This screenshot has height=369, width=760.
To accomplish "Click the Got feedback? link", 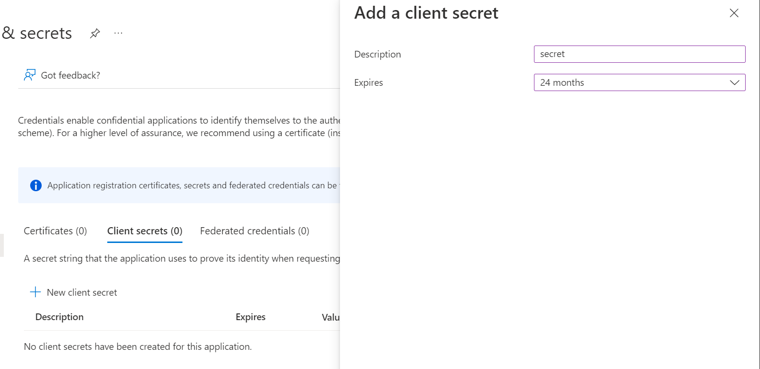I will coord(70,75).
